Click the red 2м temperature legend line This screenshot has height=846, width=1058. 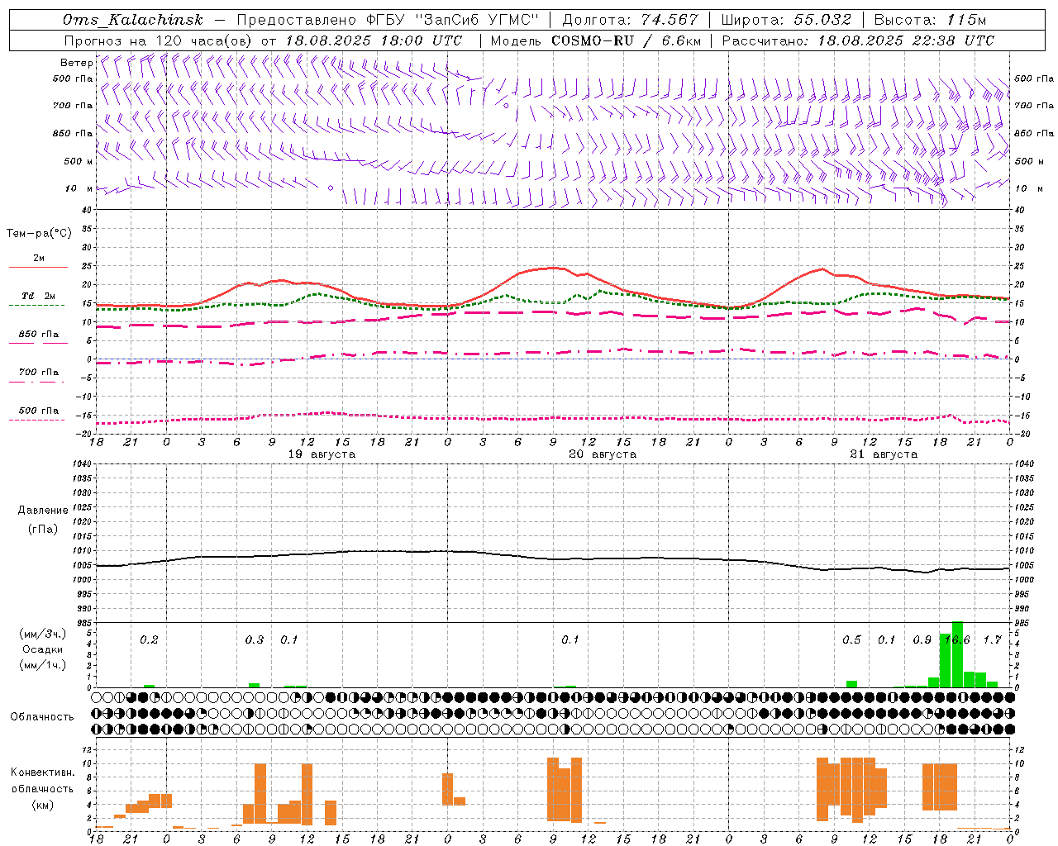point(39,268)
